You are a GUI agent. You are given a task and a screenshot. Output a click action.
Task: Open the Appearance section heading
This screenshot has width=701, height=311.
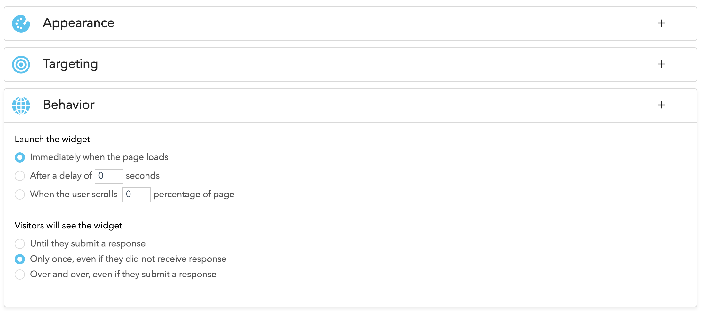(x=79, y=23)
